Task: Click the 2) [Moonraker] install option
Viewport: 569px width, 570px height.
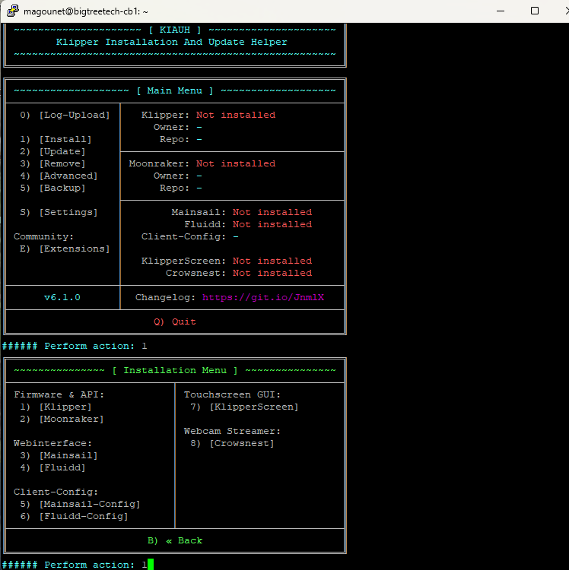Action: [62, 419]
